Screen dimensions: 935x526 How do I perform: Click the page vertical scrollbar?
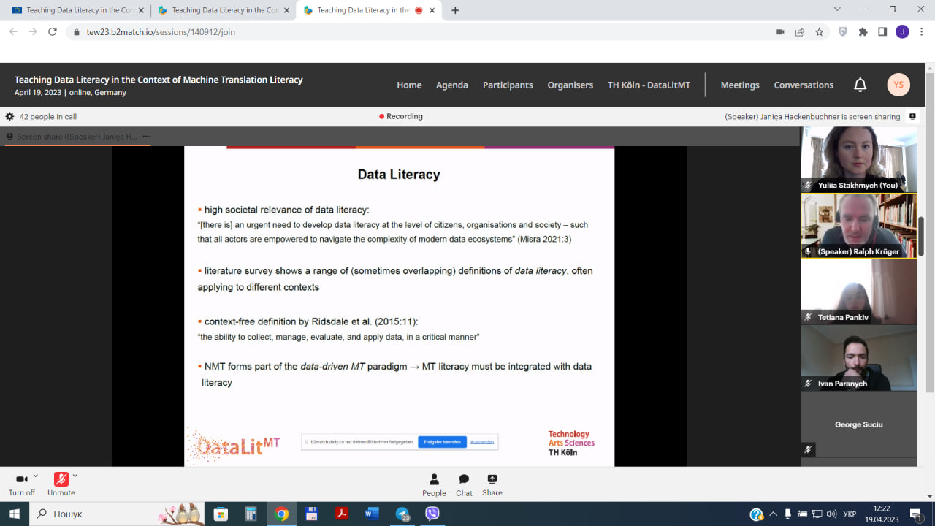tap(929, 234)
